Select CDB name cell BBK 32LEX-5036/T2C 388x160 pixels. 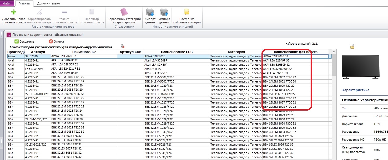177,157
